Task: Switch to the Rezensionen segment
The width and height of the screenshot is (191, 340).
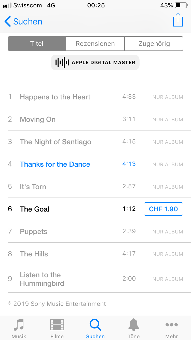Action: click(x=95, y=44)
